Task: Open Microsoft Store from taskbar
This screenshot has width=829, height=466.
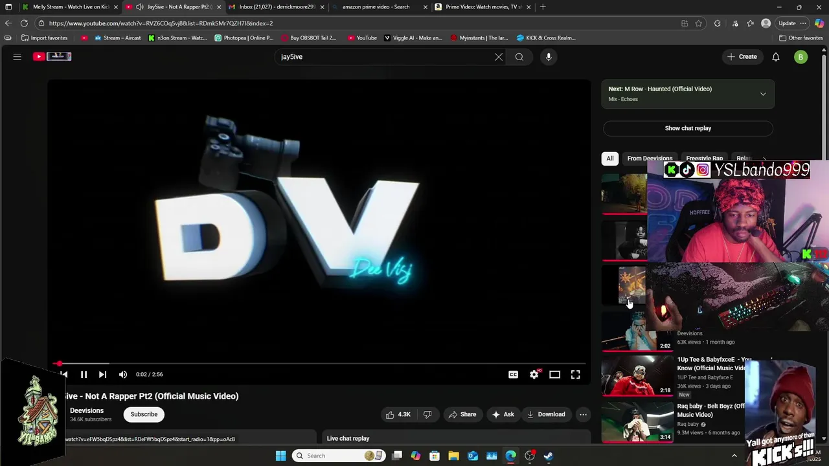Action: (x=435, y=456)
